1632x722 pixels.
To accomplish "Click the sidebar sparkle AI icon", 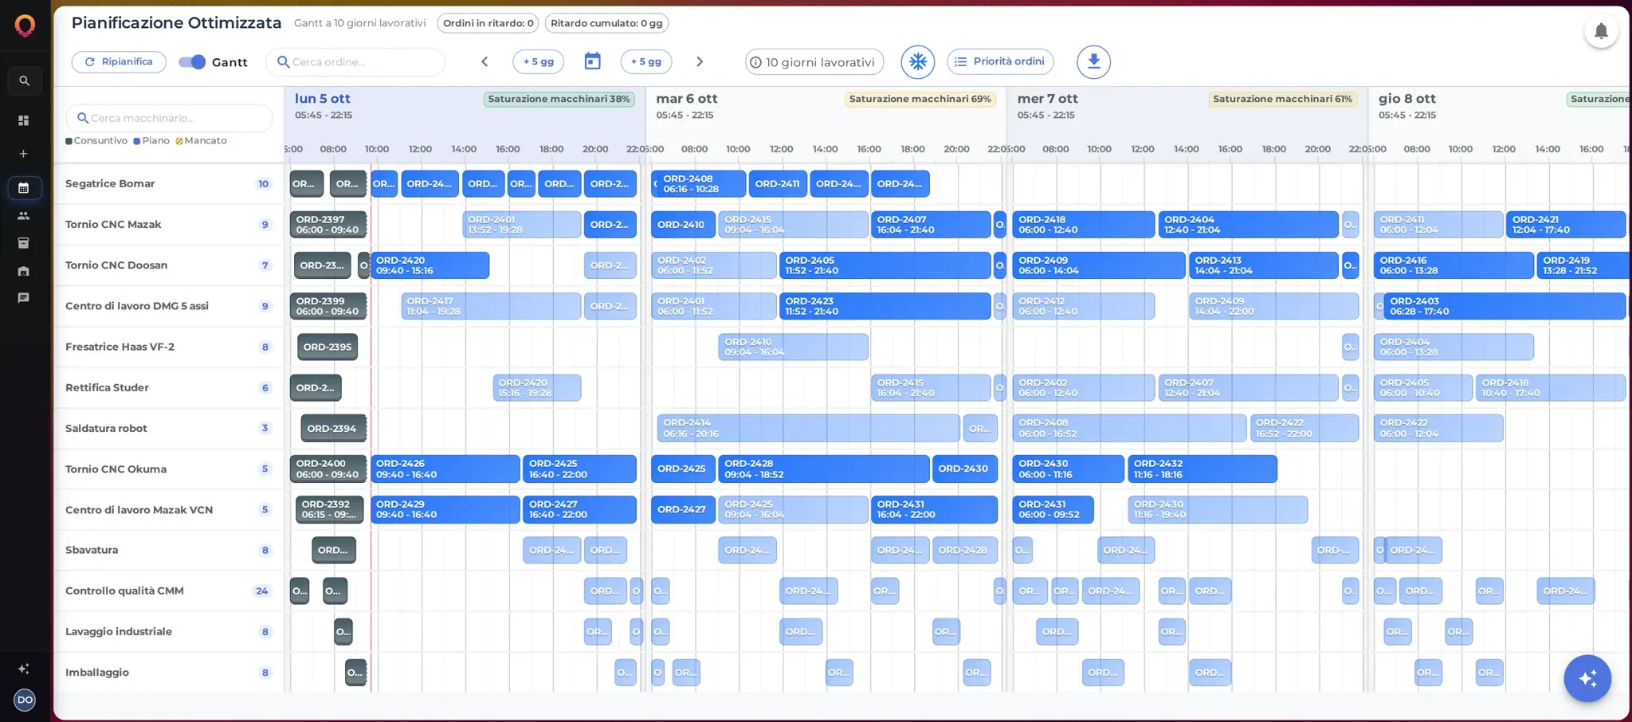I will click(24, 669).
